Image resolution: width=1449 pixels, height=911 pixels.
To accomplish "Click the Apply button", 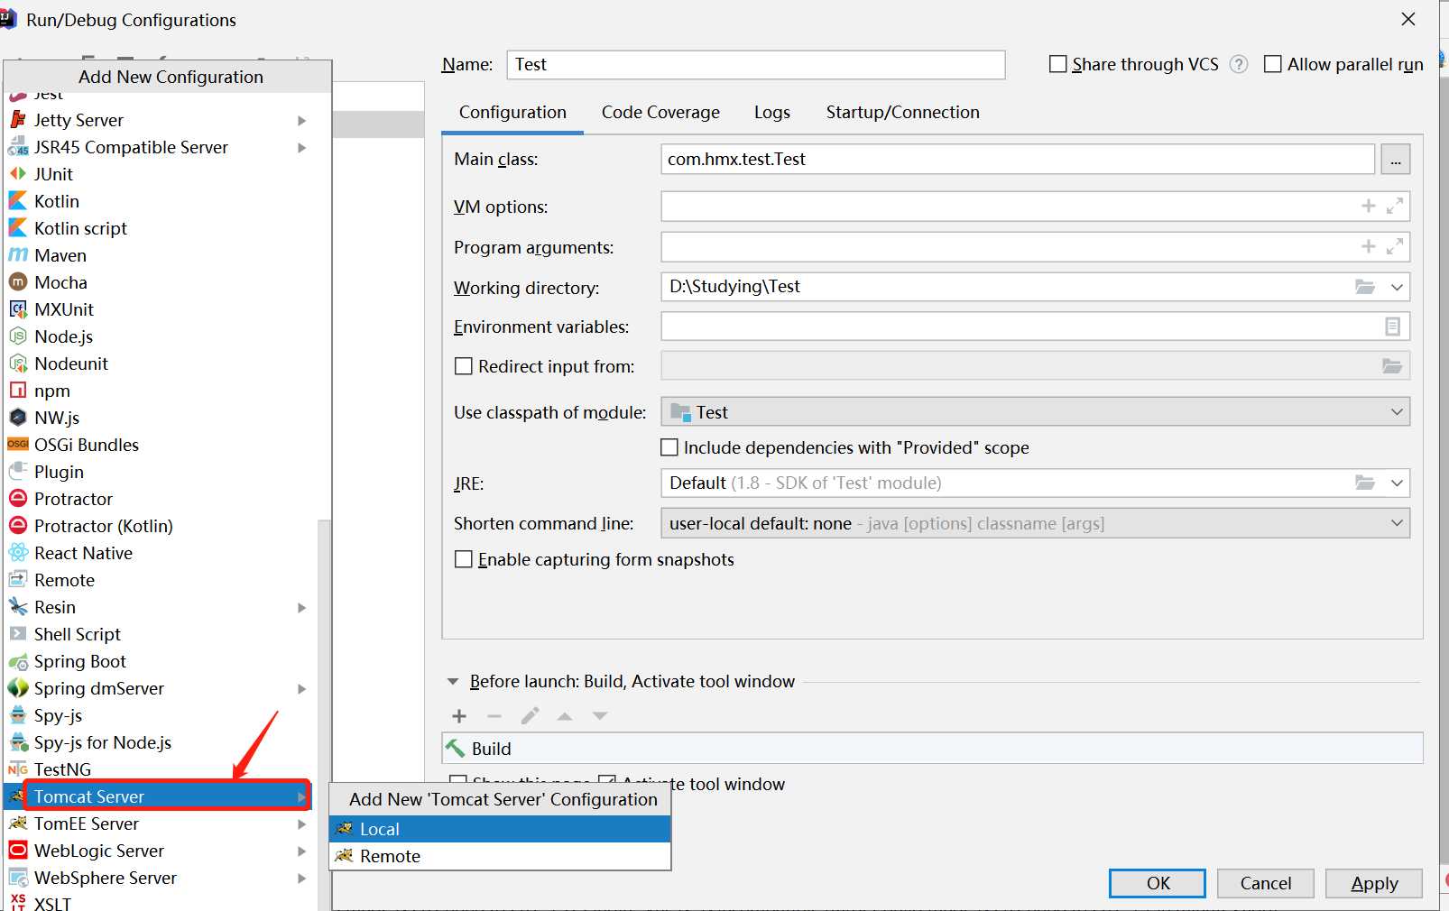I will point(1374,883).
